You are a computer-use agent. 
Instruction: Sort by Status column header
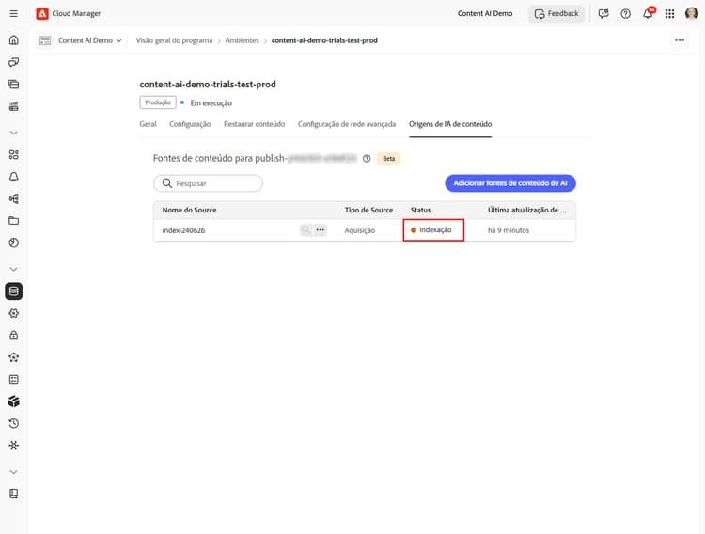[x=420, y=210]
